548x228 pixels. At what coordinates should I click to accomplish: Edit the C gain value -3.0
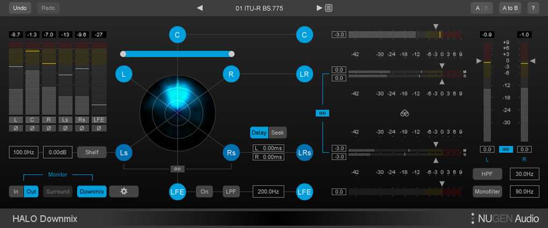(x=339, y=34)
